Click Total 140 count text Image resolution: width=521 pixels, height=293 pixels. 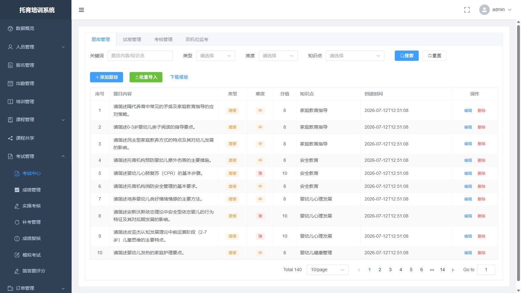coord(292,270)
